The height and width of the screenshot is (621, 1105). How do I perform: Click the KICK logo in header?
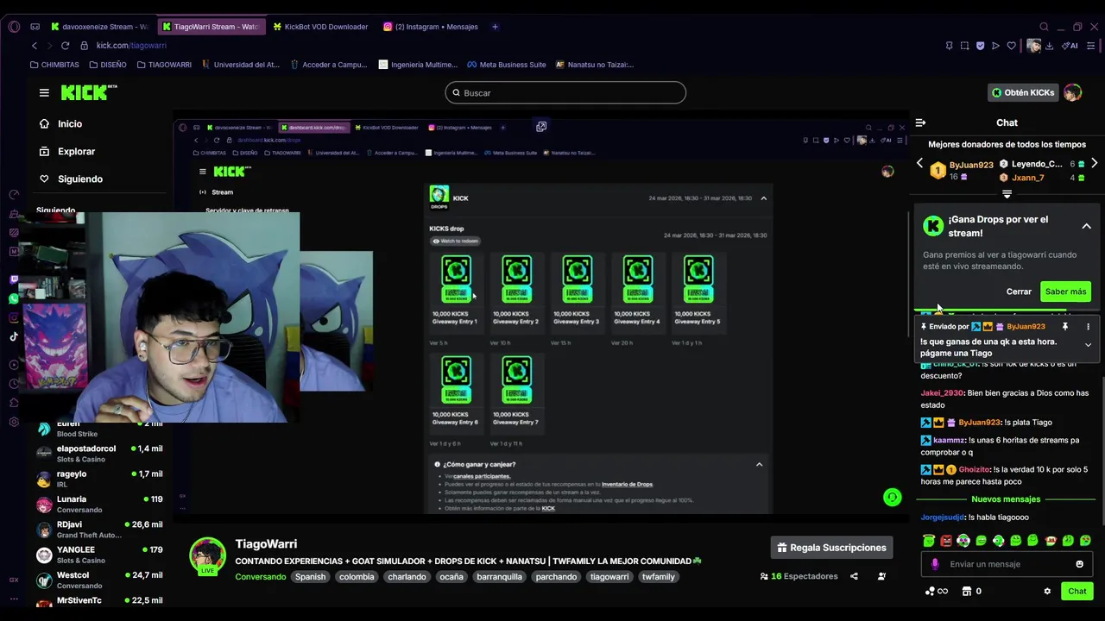(88, 92)
